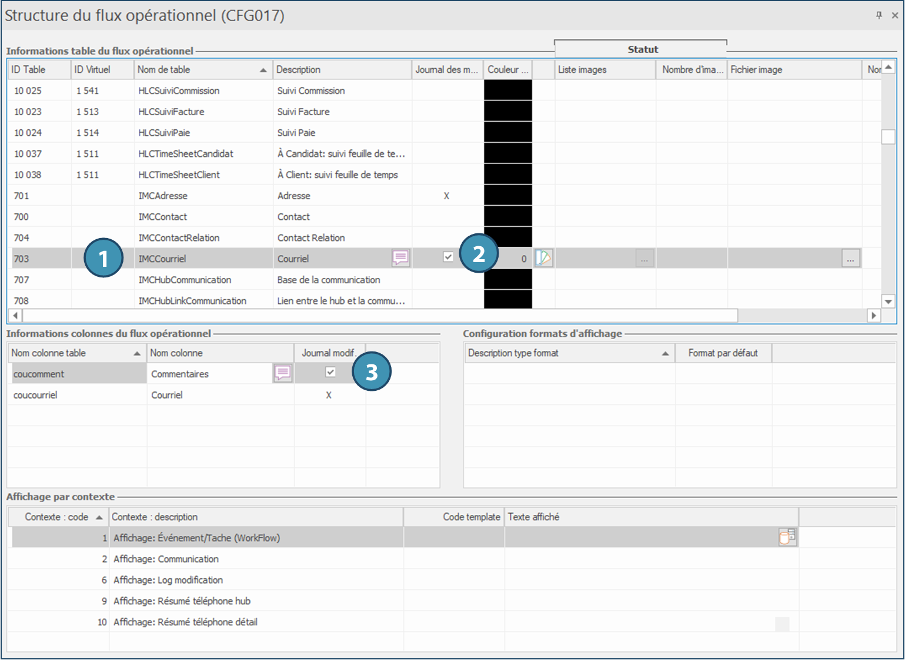Open comment icon next to Commentaires column name

(282, 373)
